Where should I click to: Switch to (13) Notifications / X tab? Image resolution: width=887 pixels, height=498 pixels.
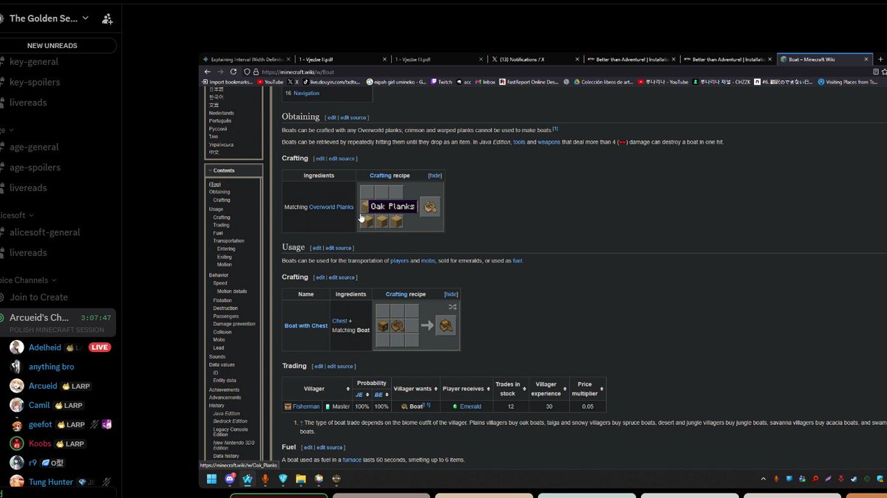pyautogui.click(x=535, y=59)
